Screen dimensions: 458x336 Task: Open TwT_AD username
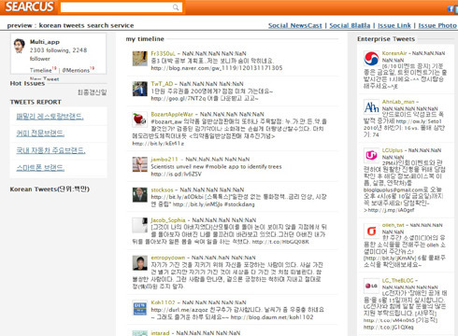[x=162, y=84]
